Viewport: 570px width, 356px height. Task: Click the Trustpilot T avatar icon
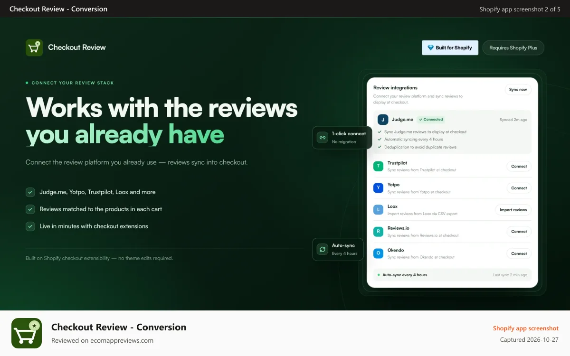[x=378, y=166]
